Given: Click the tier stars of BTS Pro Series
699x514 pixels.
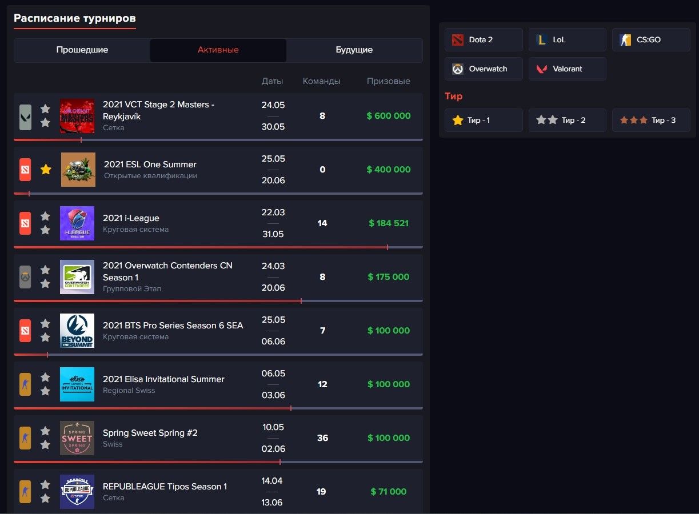Looking at the screenshot, I should point(45,331).
